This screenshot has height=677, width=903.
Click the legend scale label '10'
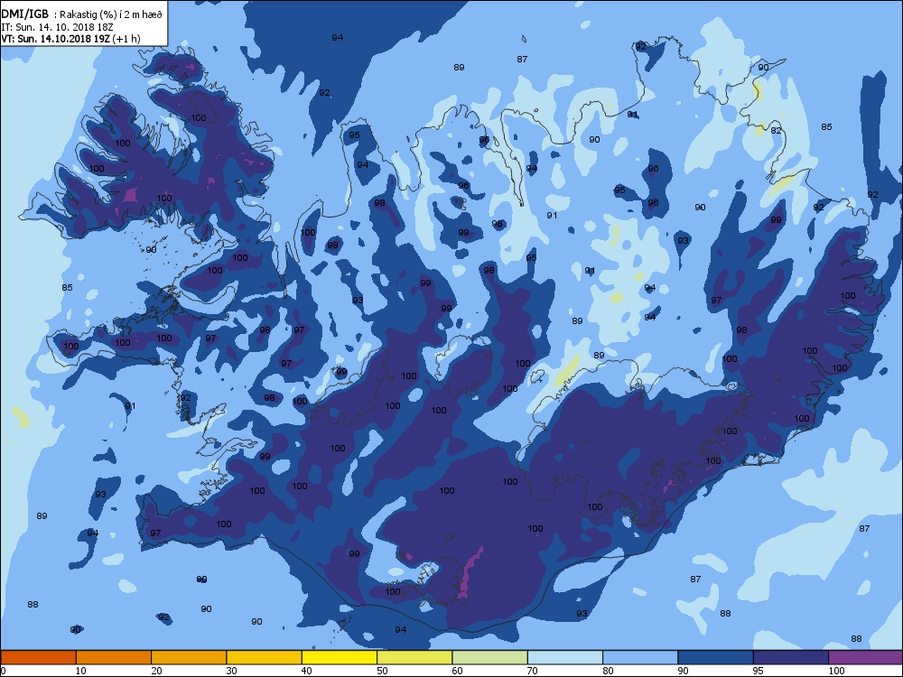[80, 671]
